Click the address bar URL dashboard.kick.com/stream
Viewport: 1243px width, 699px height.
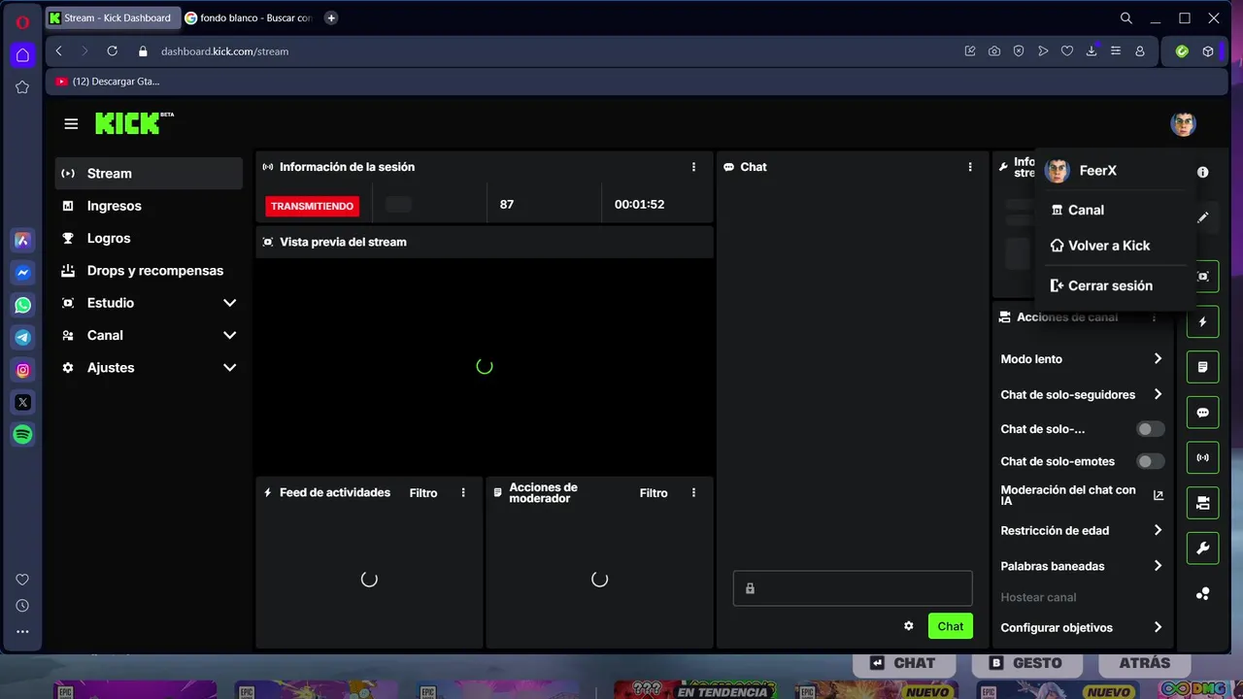tap(225, 51)
